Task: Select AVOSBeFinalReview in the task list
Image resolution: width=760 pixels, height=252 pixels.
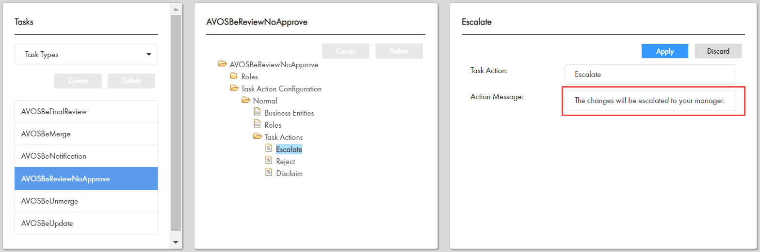Action: point(86,112)
